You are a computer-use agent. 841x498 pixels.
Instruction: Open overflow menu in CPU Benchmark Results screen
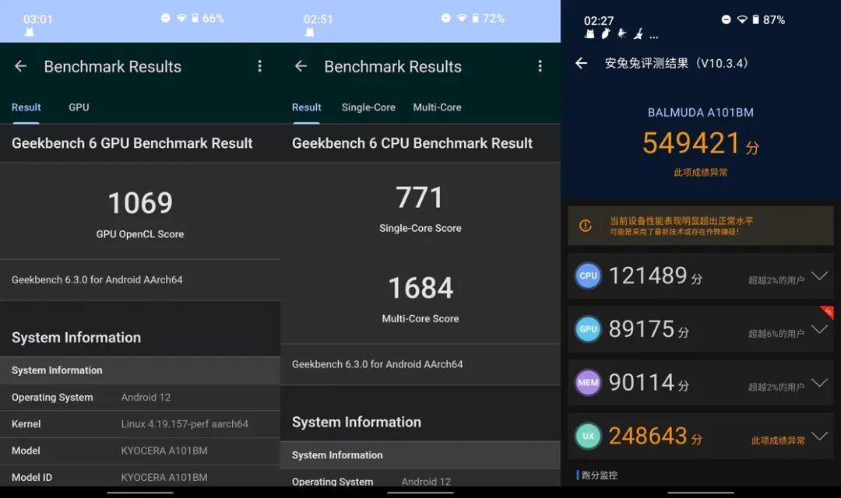540,66
